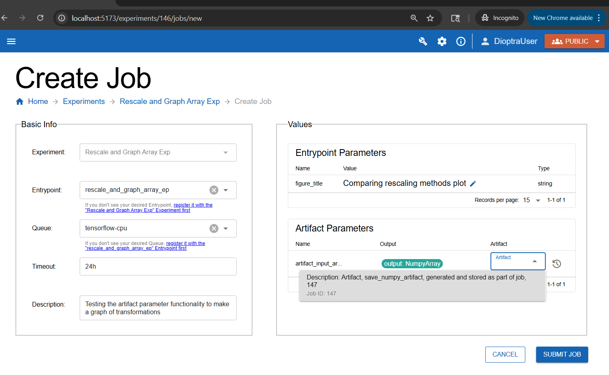
Task: Clear the Entrypoint selection with the X icon
Action: 213,190
